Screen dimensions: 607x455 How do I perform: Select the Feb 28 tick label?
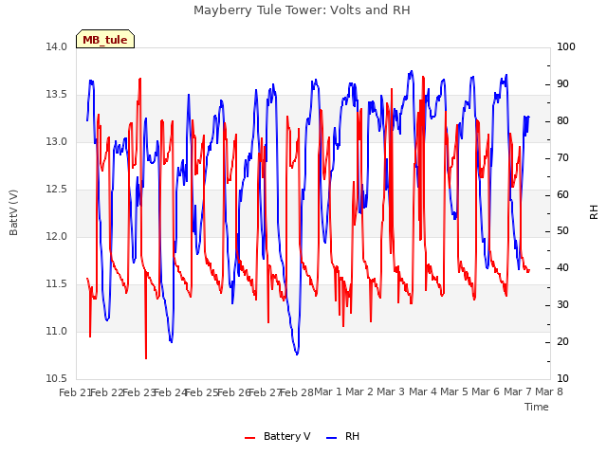coord(297,392)
